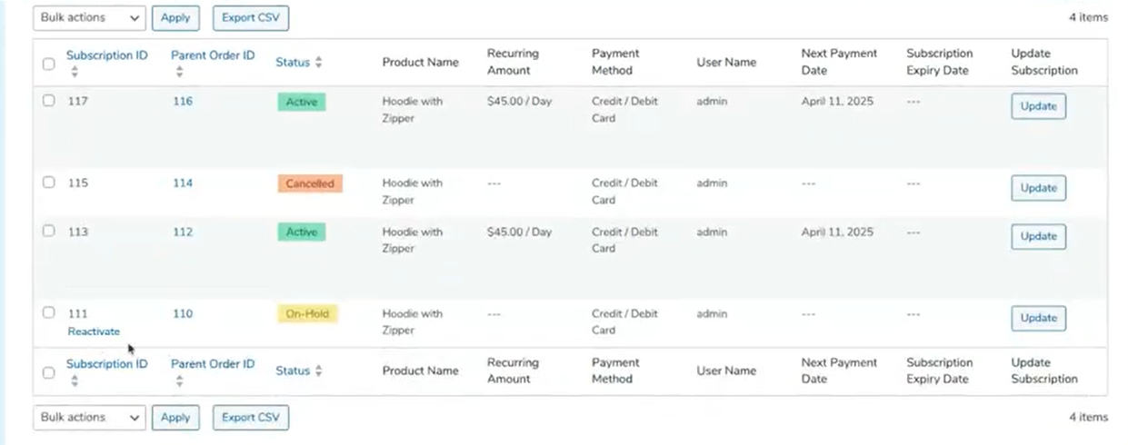Open the top Bulk actions dropdown
The height and width of the screenshot is (445, 1128).
click(x=89, y=17)
